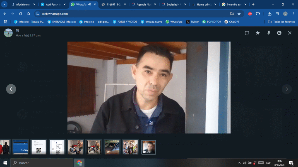Go to the previous media item

(11, 89)
